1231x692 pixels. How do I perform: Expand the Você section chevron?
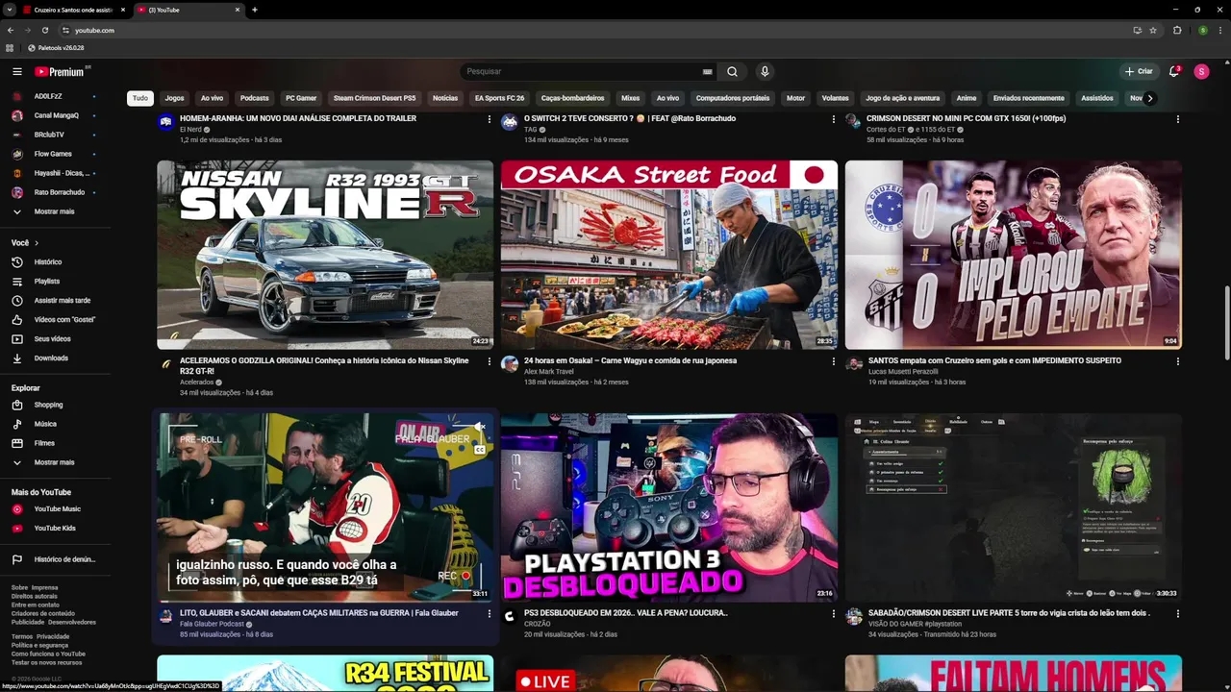click(x=37, y=243)
